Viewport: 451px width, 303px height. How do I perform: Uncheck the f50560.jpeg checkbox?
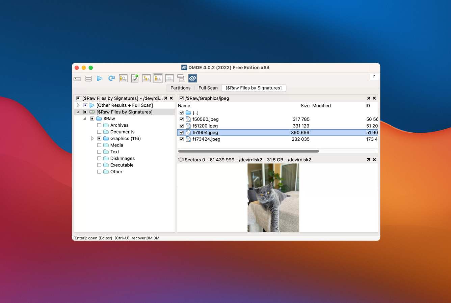click(x=182, y=119)
